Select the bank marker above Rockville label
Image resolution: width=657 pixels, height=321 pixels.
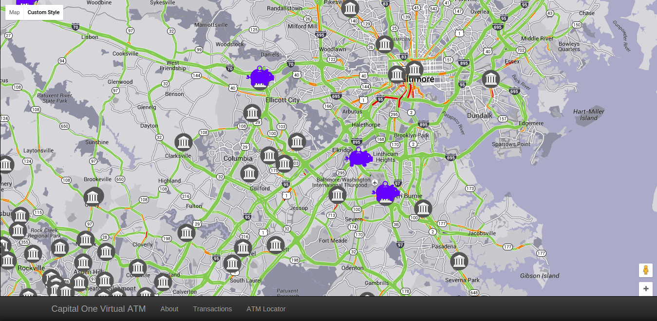[x=33, y=253]
